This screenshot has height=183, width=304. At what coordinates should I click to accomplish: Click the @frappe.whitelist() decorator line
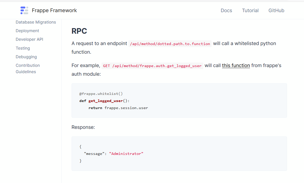coord(101,94)
